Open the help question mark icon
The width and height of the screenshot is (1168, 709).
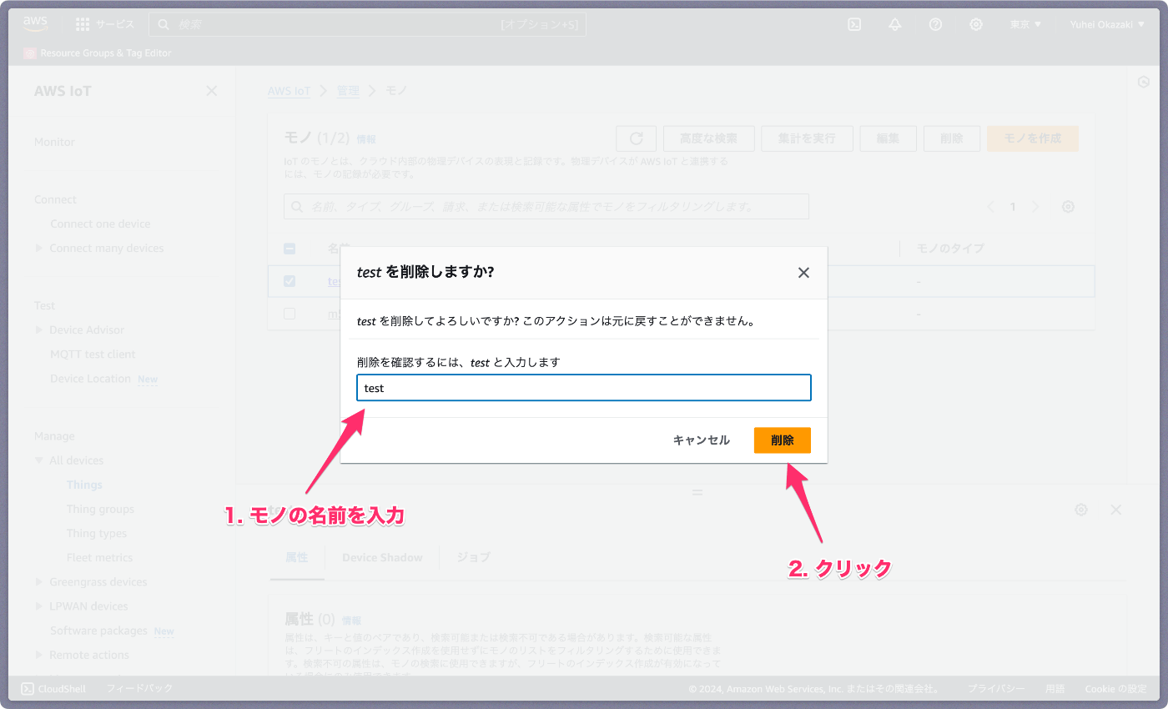[x=935, y=24]
